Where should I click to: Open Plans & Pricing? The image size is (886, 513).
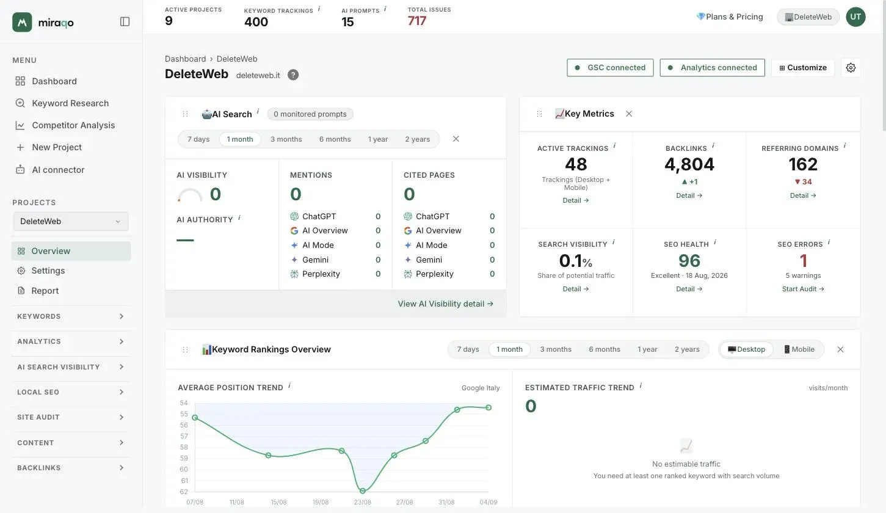[x=730, y=17]
